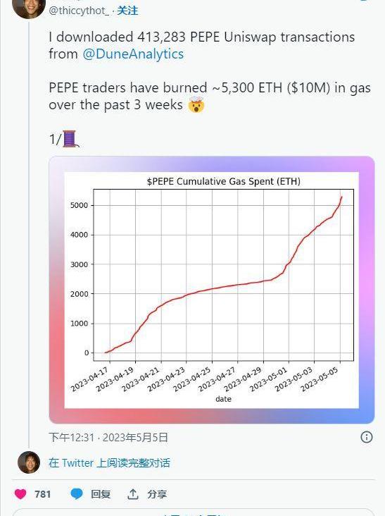Click the exploding head emoji
Image resolution: width=385 pixels, height=516 pixels.
tap(196, 104)
